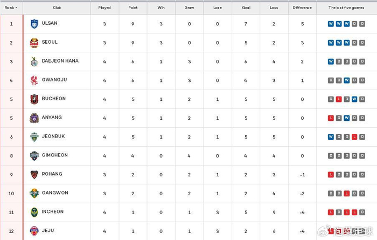Screen dimensions: 377x240
Task: Click the Daejeon Hana club crest
Action: pos(34,61)
